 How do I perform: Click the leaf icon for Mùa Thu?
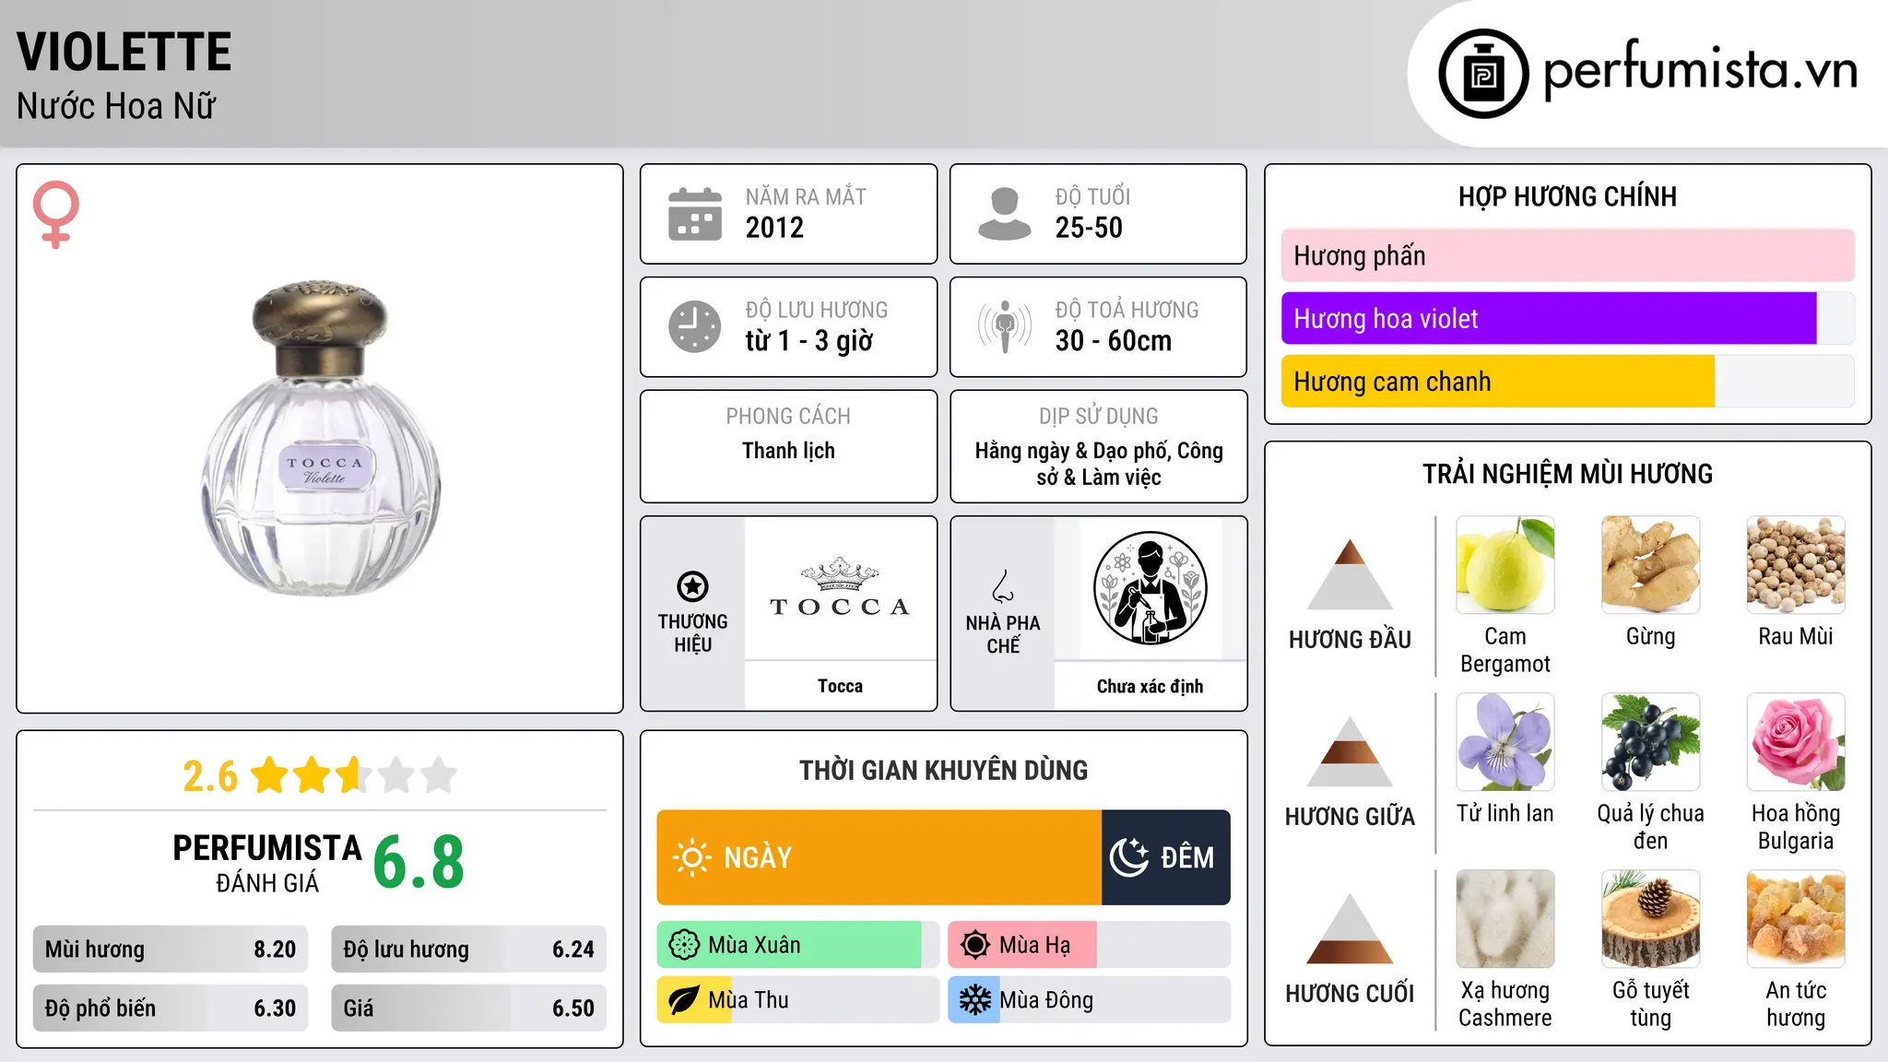684,1000
